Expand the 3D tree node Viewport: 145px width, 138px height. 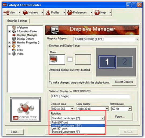(x=9, y=46)
